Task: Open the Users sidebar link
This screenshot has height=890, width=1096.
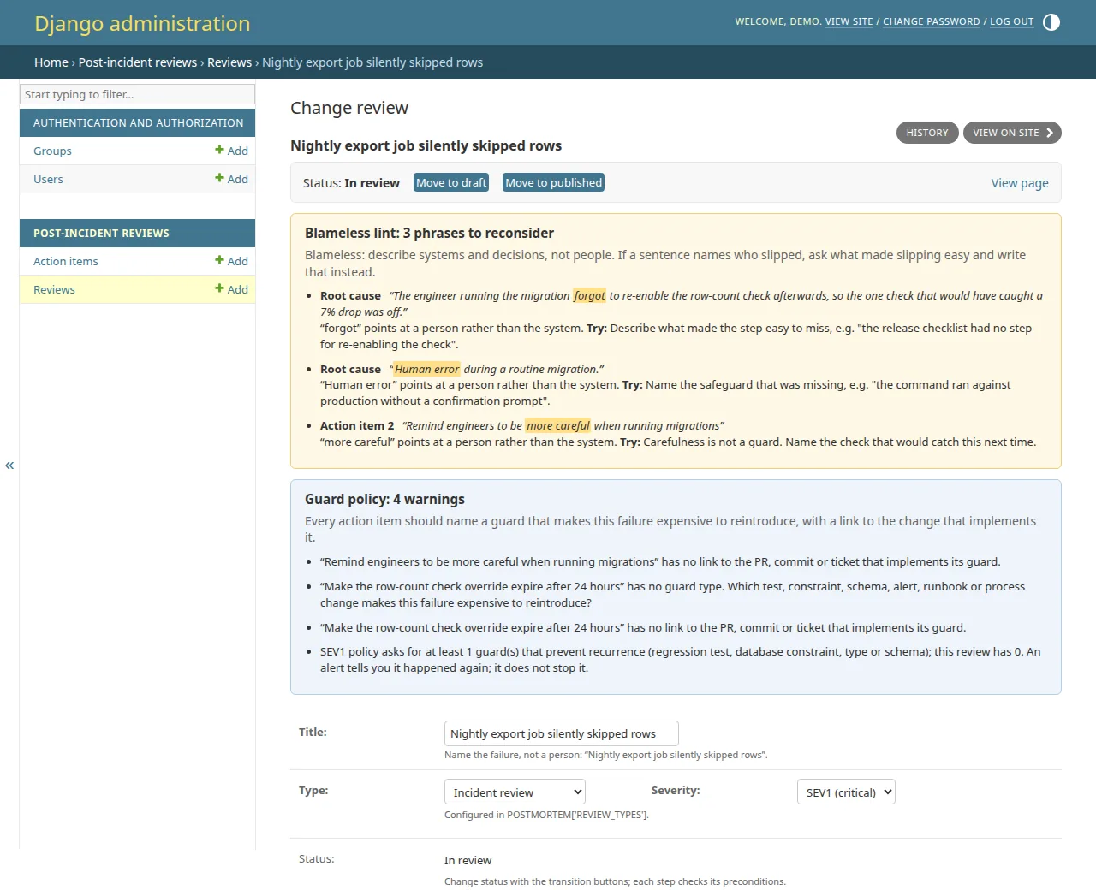Action: tap(48, 179)
